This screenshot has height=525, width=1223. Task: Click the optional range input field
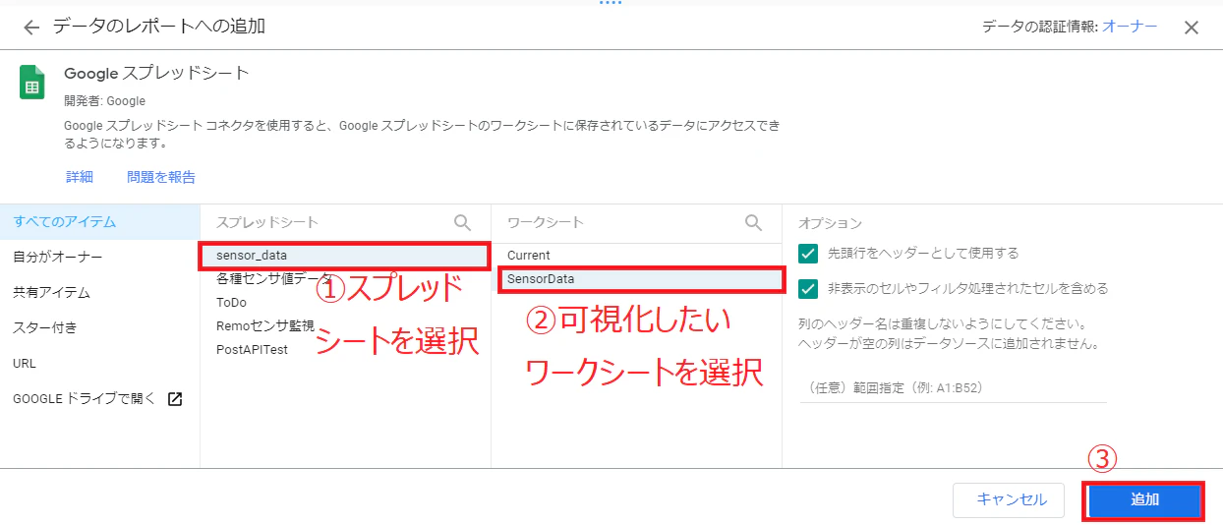click(x=953, y=387)
